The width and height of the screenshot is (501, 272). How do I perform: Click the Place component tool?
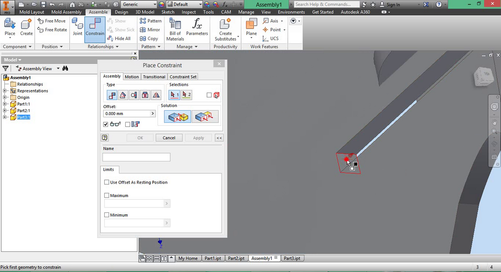click(x=10, y=28)
